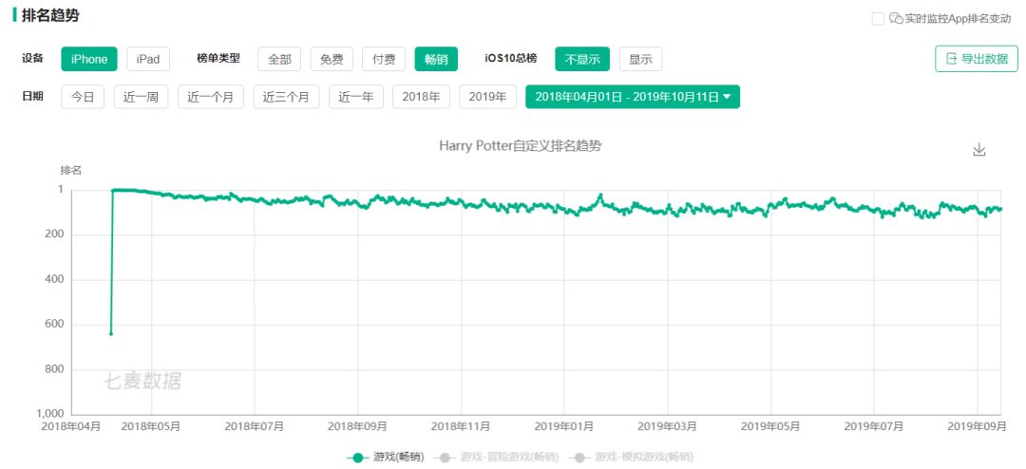Click the WeChat icon beside real-time monitoring

[895, 19]
